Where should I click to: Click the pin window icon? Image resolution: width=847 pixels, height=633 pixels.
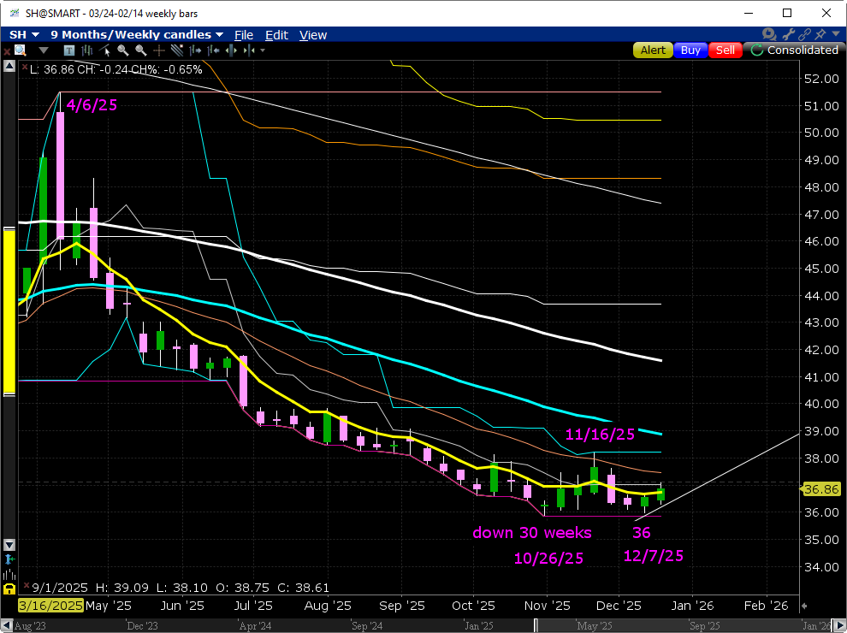click(x=820, y=34)
